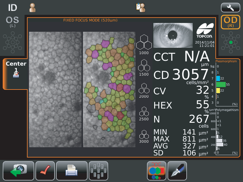This screenshot has width=243, height=182.
Task: Click the anterior eye camera thumbnail
Action: point(173,35)
